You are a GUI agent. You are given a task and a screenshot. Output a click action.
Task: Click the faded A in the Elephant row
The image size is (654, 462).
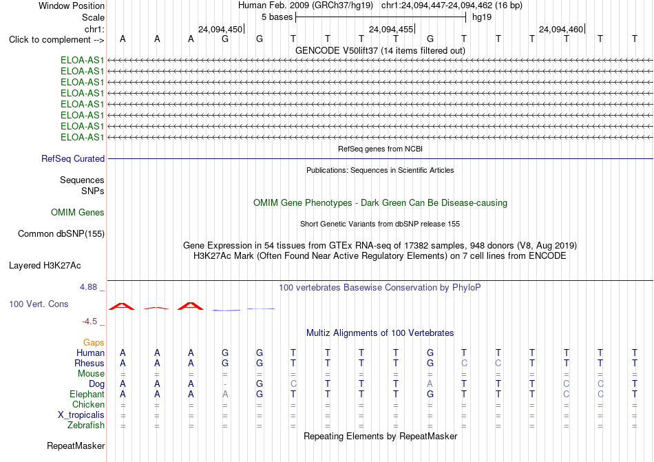click(x=225, y=395)
